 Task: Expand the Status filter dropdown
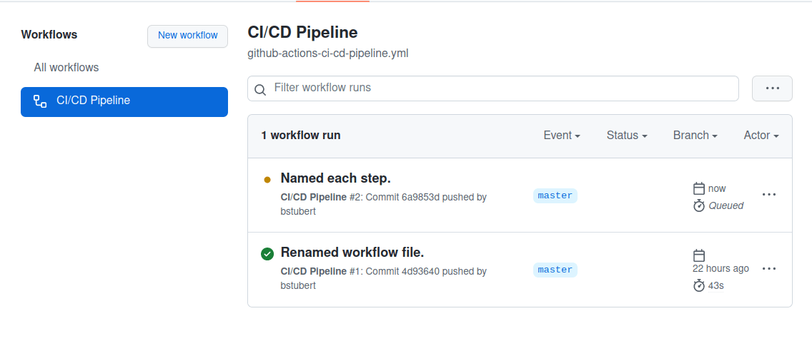pos(626,136)
